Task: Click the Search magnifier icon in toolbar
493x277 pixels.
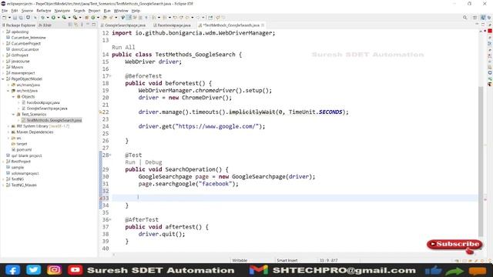Action: coord(465,18)
